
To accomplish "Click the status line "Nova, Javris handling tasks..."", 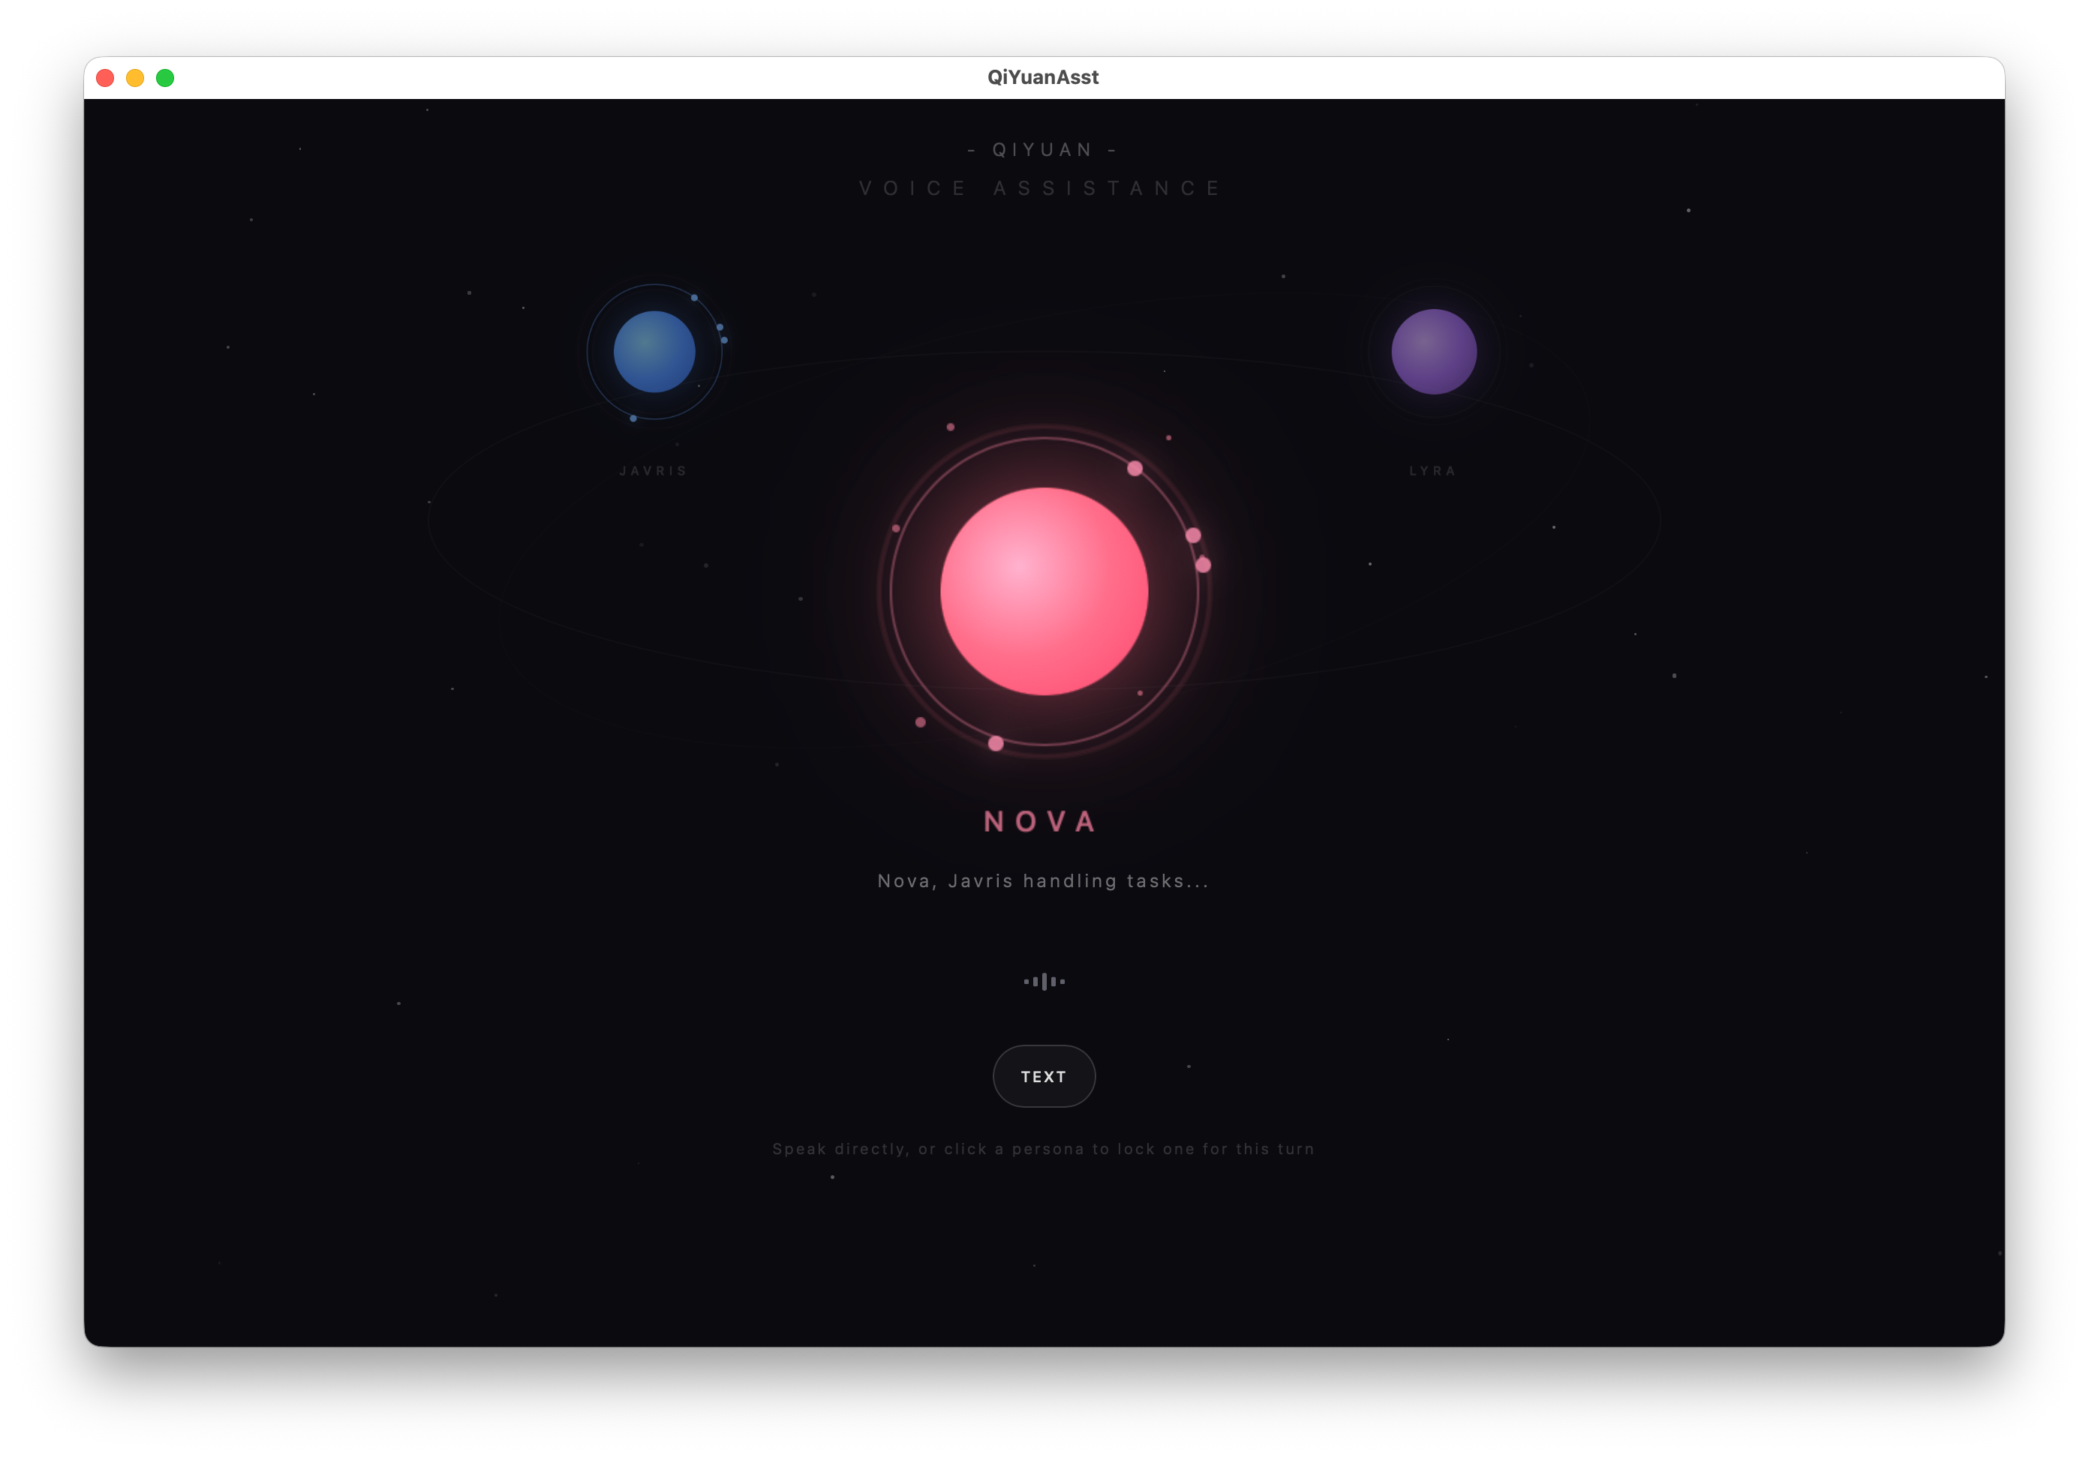I will (1044, 880).
